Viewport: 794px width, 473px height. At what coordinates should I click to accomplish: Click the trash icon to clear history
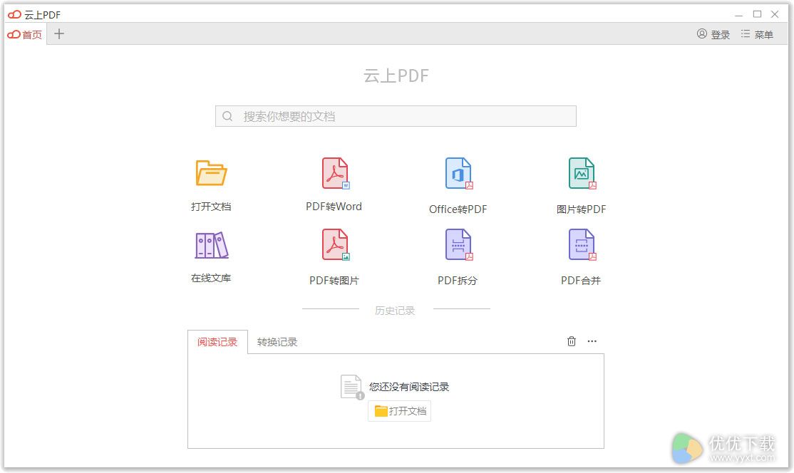click(571, 341)
